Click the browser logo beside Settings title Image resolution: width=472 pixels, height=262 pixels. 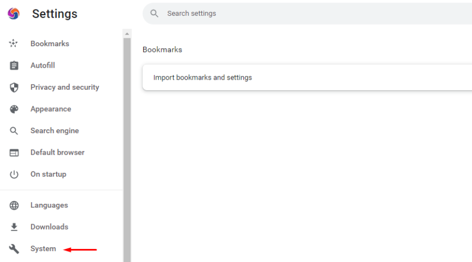tap(14, 14)
